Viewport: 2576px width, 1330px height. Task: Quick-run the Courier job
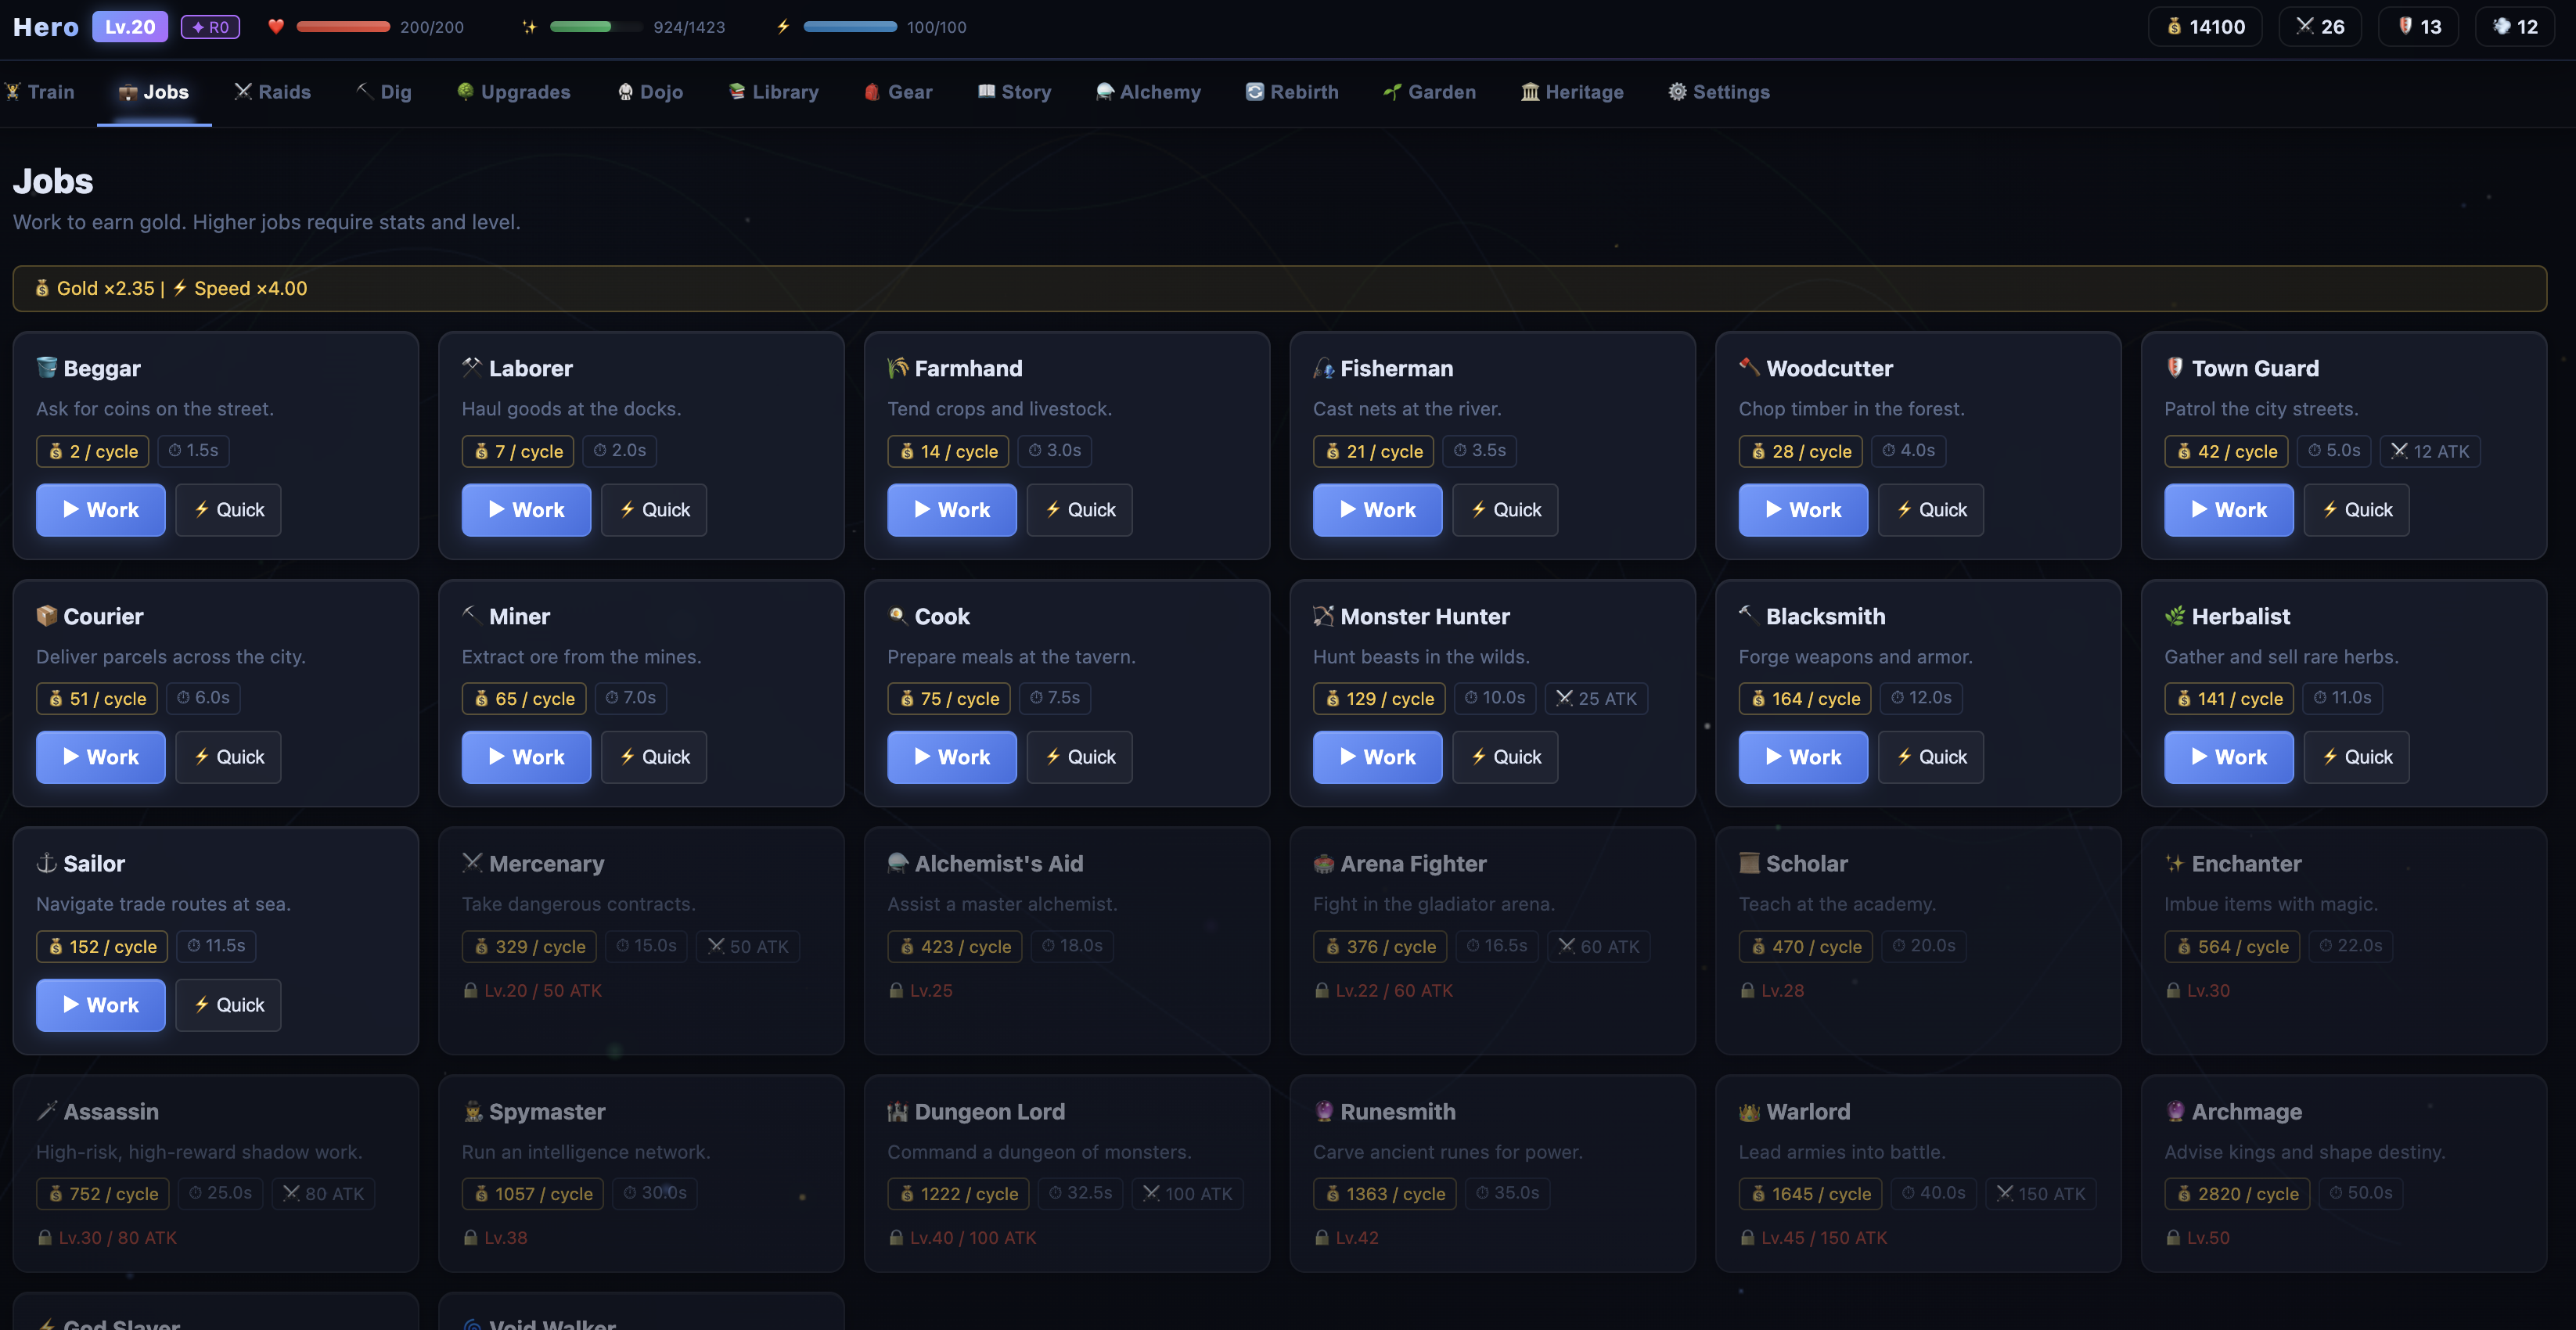pyautogui.click(x=229, y=757)
